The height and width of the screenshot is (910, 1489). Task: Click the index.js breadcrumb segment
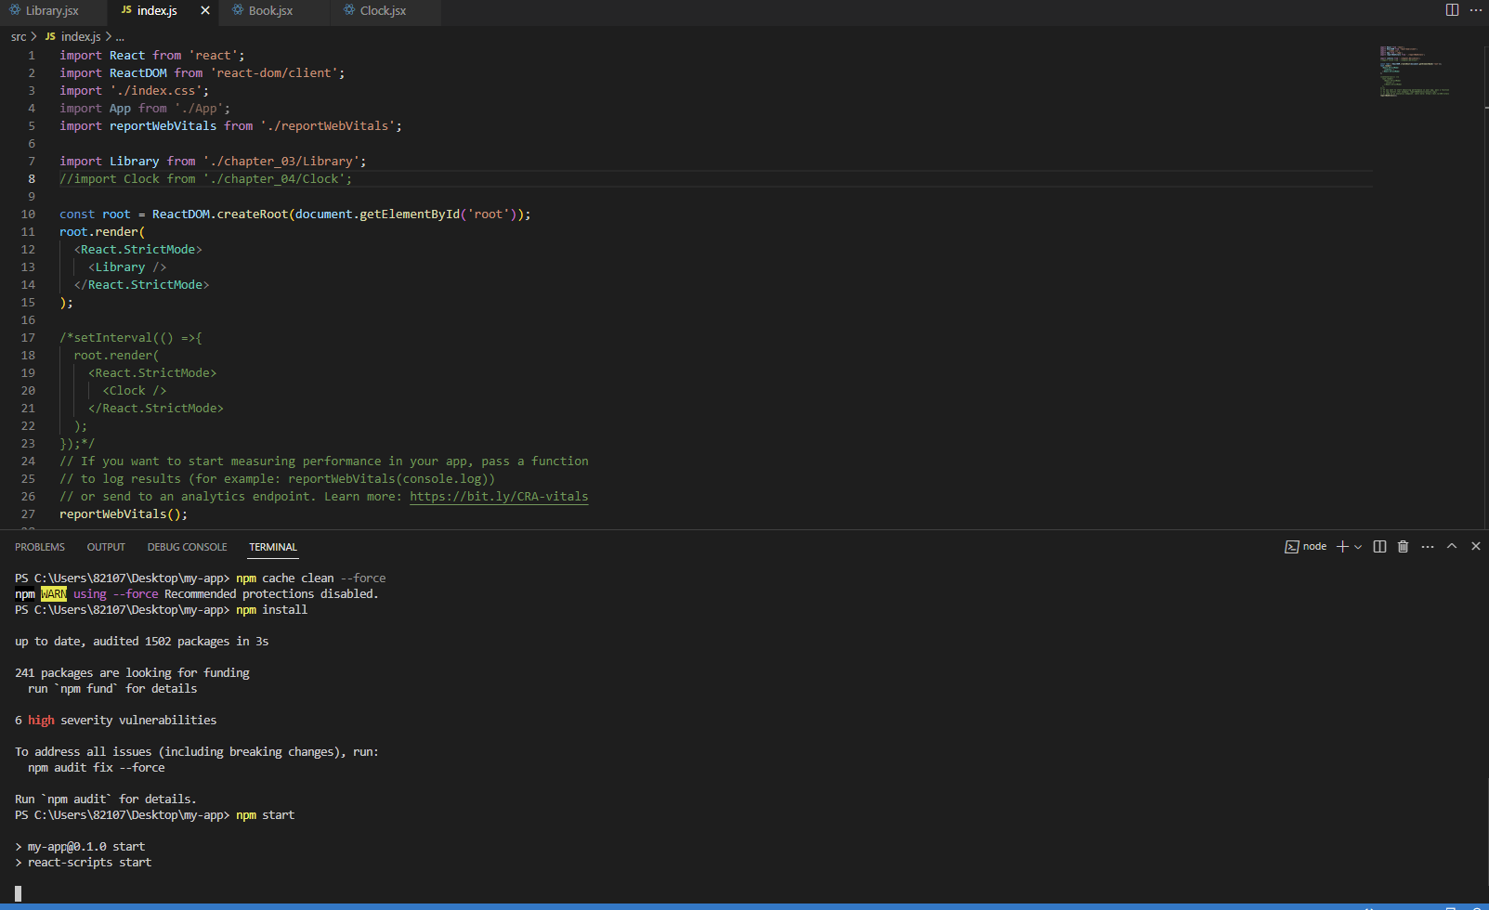click(81, 36)
